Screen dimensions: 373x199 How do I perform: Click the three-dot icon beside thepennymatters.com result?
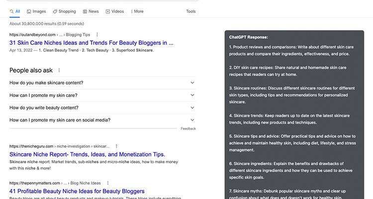pyautogui.click(x=107, y=183)
